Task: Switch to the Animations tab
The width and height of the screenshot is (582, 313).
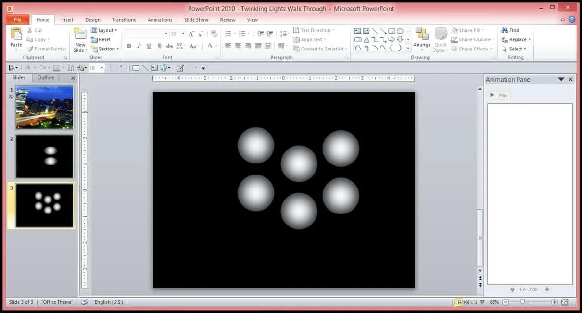Action: (160, 20)
